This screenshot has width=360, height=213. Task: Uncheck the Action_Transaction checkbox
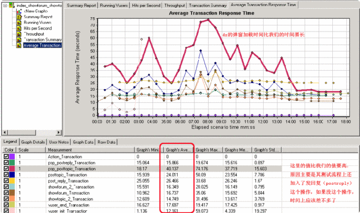click(x=6, y=157)
